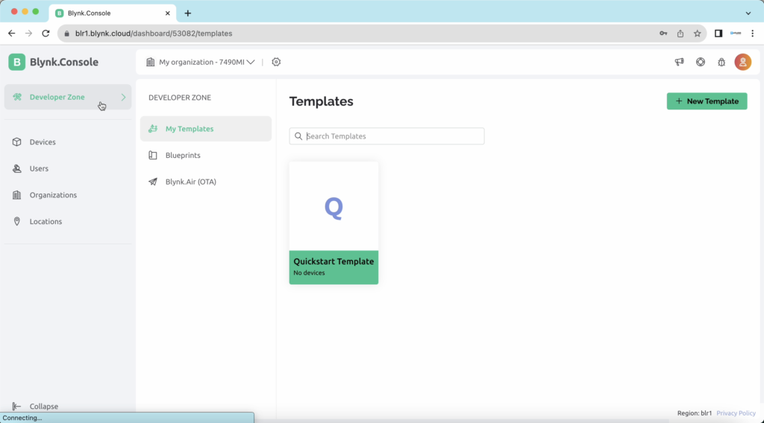
Task: Open the Quickstart Template card
Action: pyautogui.click(x=334, y=223)
